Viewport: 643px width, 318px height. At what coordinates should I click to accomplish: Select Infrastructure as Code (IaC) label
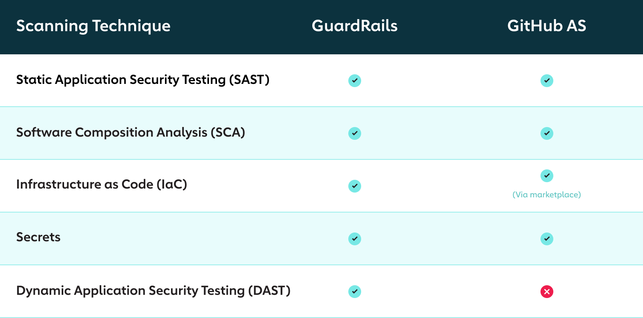102,185
